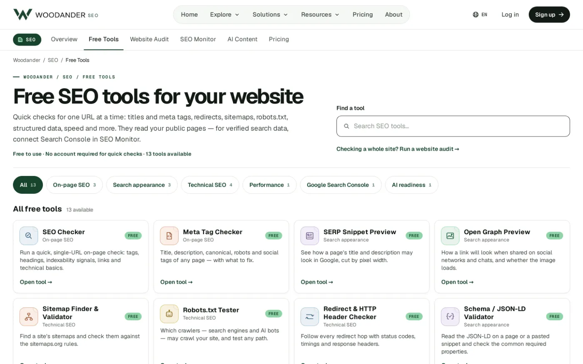
Task: Expand the Resources dropdown menu
Action: click(x=320, y=15)
